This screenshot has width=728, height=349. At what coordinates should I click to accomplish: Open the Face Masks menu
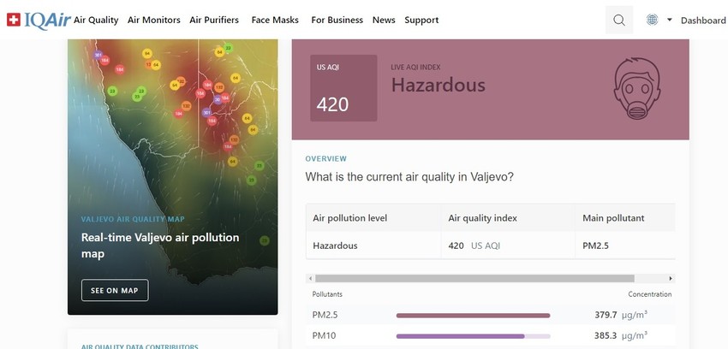tap(275, 20)
